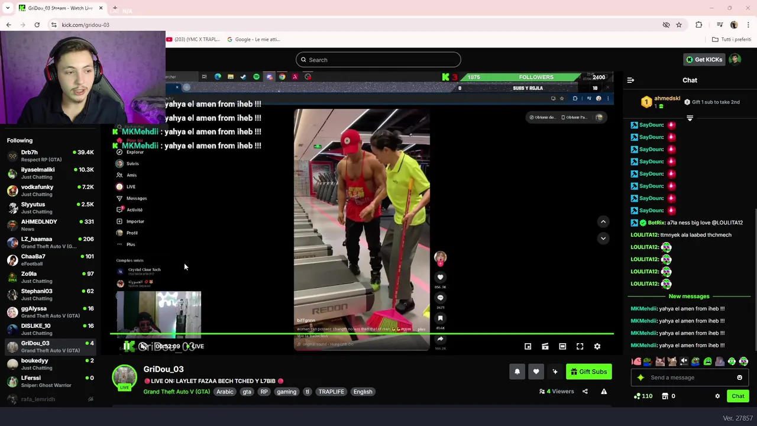Open the shop icon showing 0
The height and width of the screenshot is (426, 757).
[x=668, y=396]
